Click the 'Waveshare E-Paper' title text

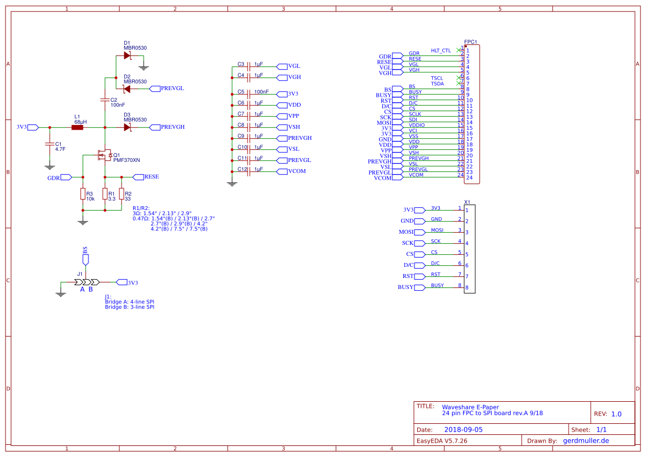470,407
